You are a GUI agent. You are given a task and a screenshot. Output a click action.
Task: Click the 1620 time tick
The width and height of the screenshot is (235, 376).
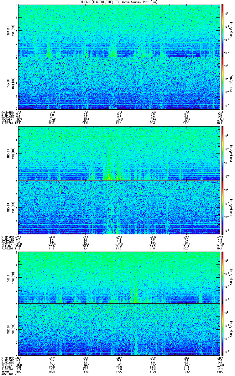[52, 372]
